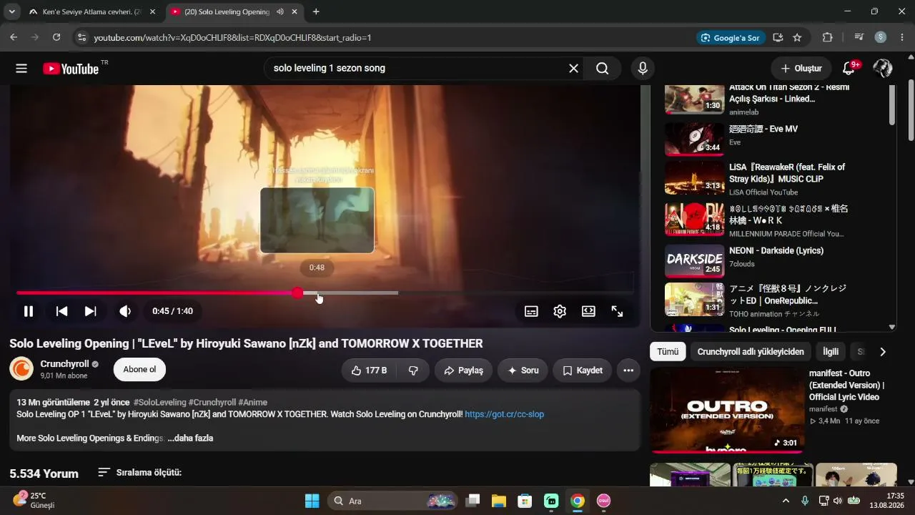Viewport: 915px width, 515px height.
Task: Select the Tümü filter chip
Action: click(668, 351)
